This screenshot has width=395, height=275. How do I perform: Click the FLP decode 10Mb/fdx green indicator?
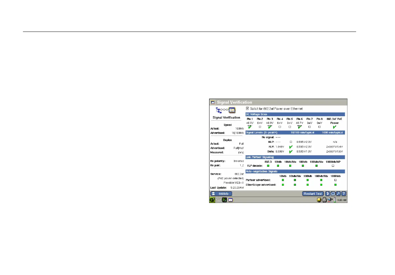click(290, 166)
